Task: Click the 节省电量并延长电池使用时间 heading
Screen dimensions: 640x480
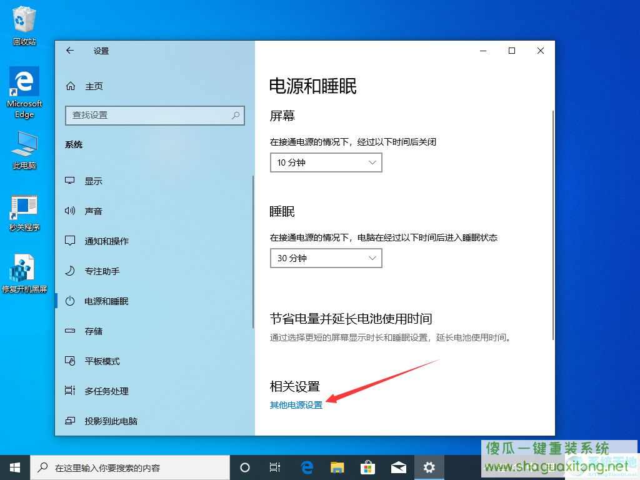Action: pyautogui.click(x=351, y=318)
